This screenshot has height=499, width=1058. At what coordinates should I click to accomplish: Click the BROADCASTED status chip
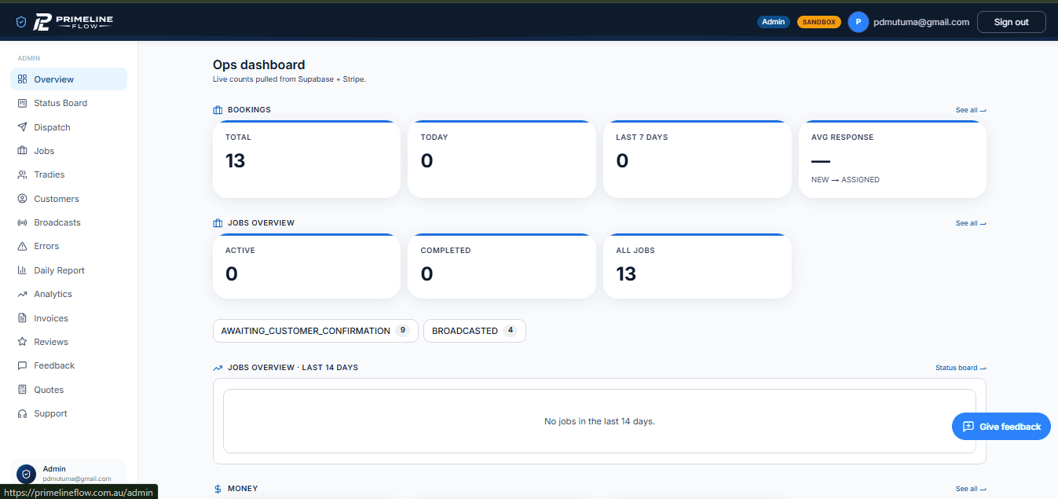pos(474,331)
